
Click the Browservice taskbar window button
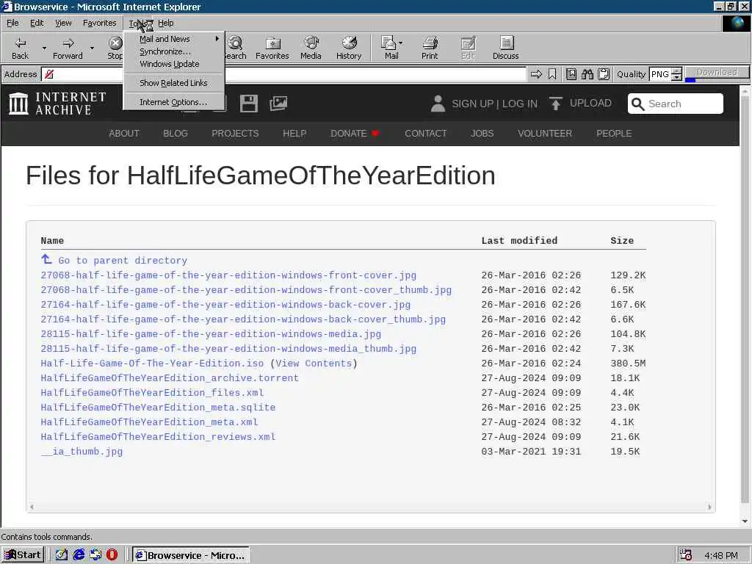coord(190,555)
